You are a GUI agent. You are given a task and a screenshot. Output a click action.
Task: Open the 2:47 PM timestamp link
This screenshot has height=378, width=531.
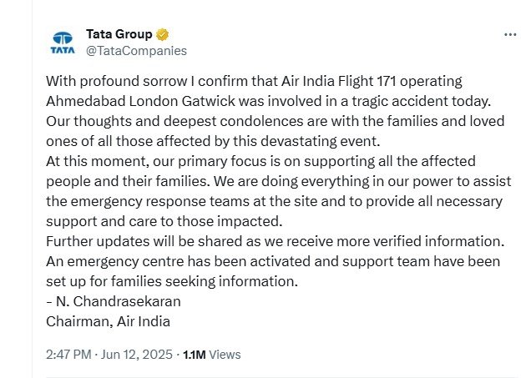pyautogui.click(x=68, y=354)
